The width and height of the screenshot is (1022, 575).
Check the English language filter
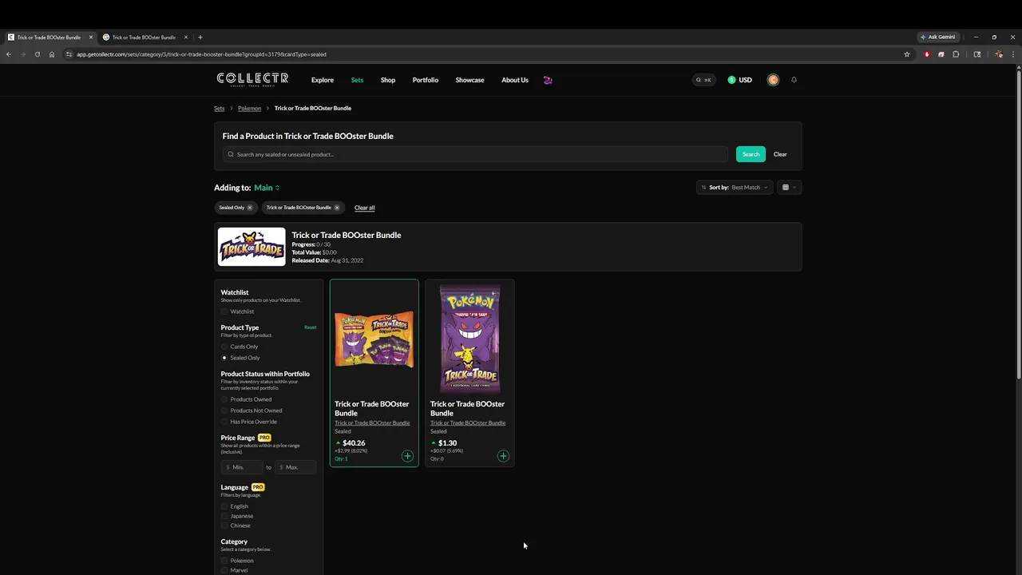tap(224, 506)
